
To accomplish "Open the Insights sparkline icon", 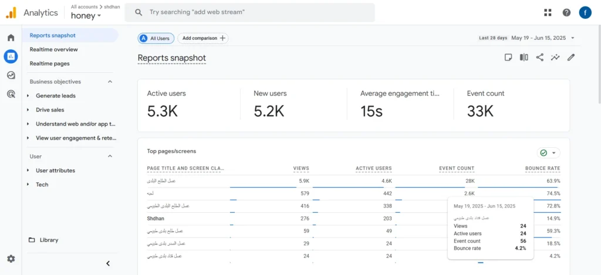I will [x=555, y=57].
